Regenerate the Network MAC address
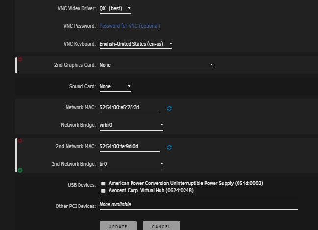Screen dimensions: 318x230 point(169,109)
